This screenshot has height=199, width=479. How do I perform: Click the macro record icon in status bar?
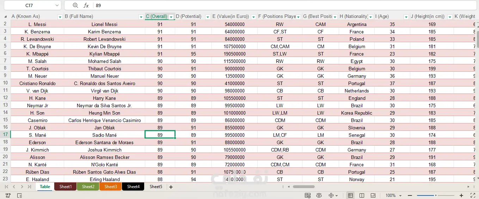point(8,195)
